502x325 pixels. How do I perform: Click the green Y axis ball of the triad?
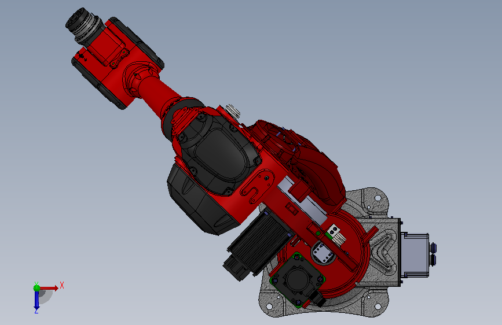click(37, 288)
